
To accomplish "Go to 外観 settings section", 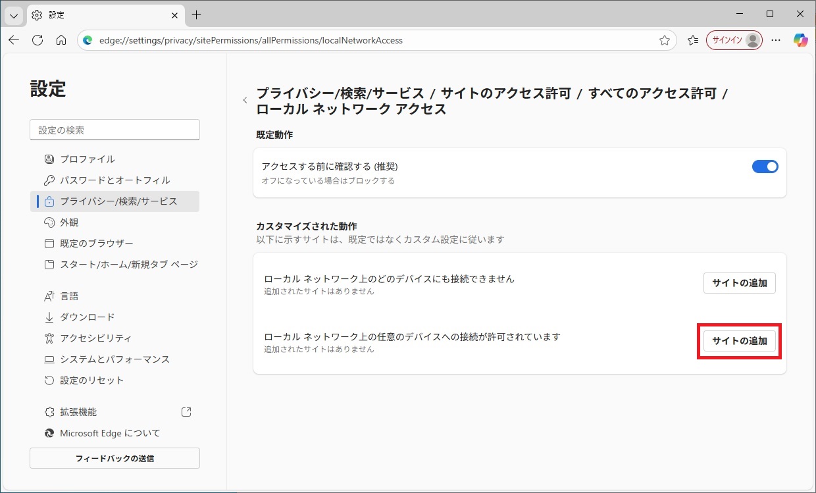I will pyautogui.click(x=69, y=222).
